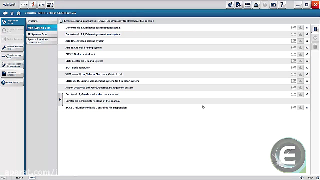Expand the side arrow beside Eurotronic 2
320x180 pixels.
60,99
